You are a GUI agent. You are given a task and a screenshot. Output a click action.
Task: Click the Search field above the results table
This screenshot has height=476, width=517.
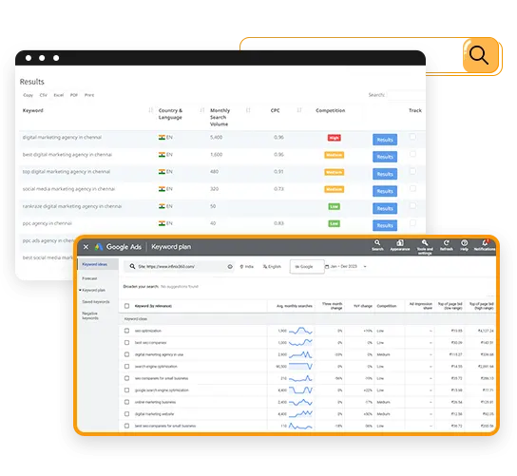point(406,95)
